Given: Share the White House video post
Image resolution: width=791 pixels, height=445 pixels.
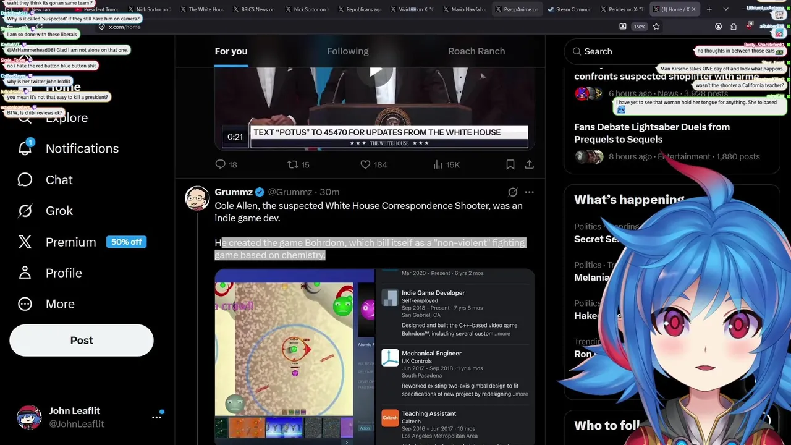Looking at the screenshot, I should tap(530, 164).
